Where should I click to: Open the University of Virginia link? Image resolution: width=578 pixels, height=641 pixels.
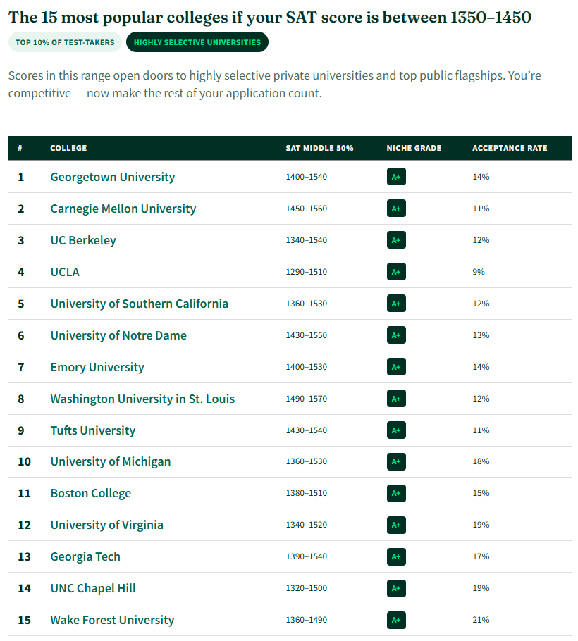click(106, 525)
